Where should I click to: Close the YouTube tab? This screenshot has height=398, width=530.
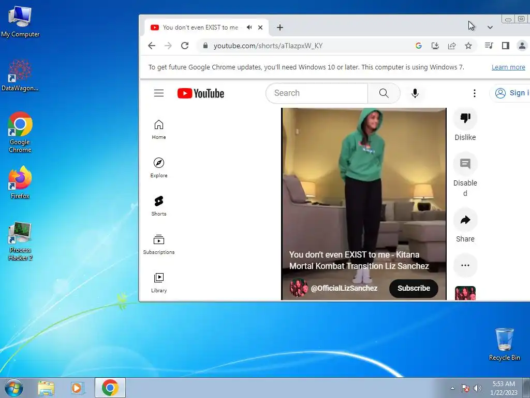260,27
